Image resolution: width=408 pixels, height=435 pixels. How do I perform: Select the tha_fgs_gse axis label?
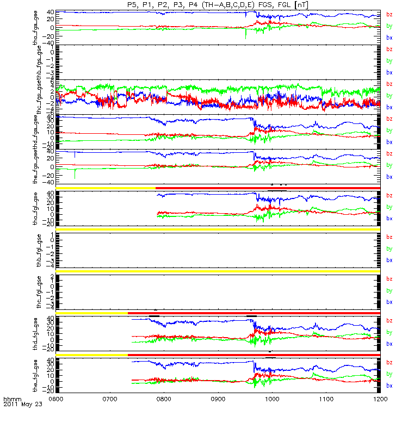35,28
